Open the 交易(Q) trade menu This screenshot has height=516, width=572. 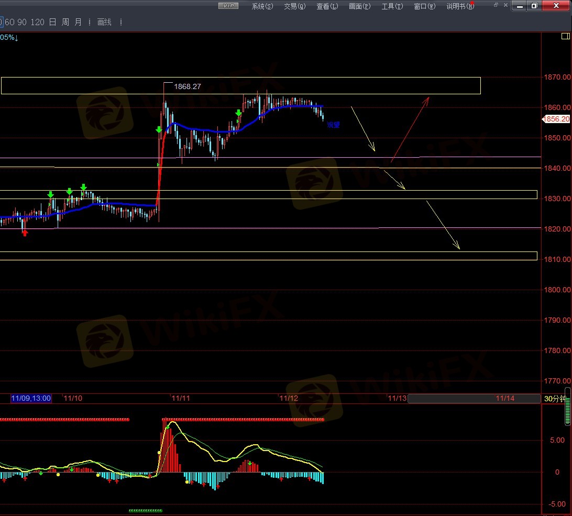click(x=294, y=6)
